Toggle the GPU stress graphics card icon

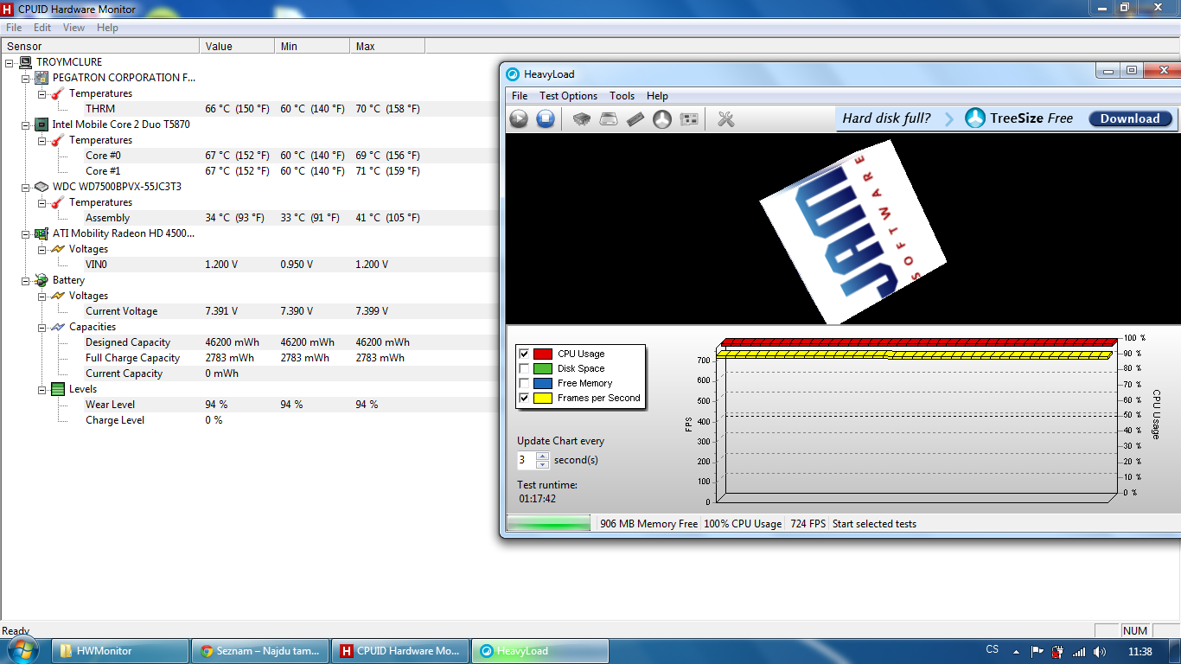[x=689, y=119]
